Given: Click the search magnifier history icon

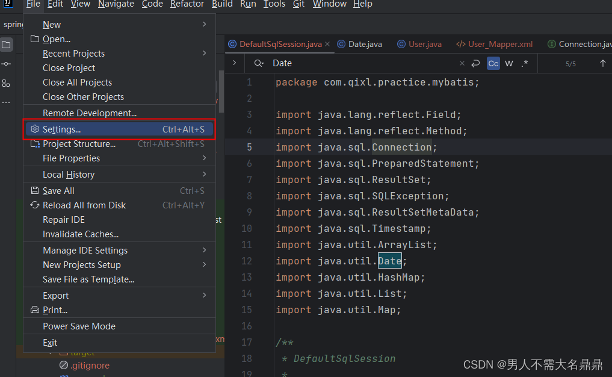Looking at the screenshot, I should tap(259, 63).
